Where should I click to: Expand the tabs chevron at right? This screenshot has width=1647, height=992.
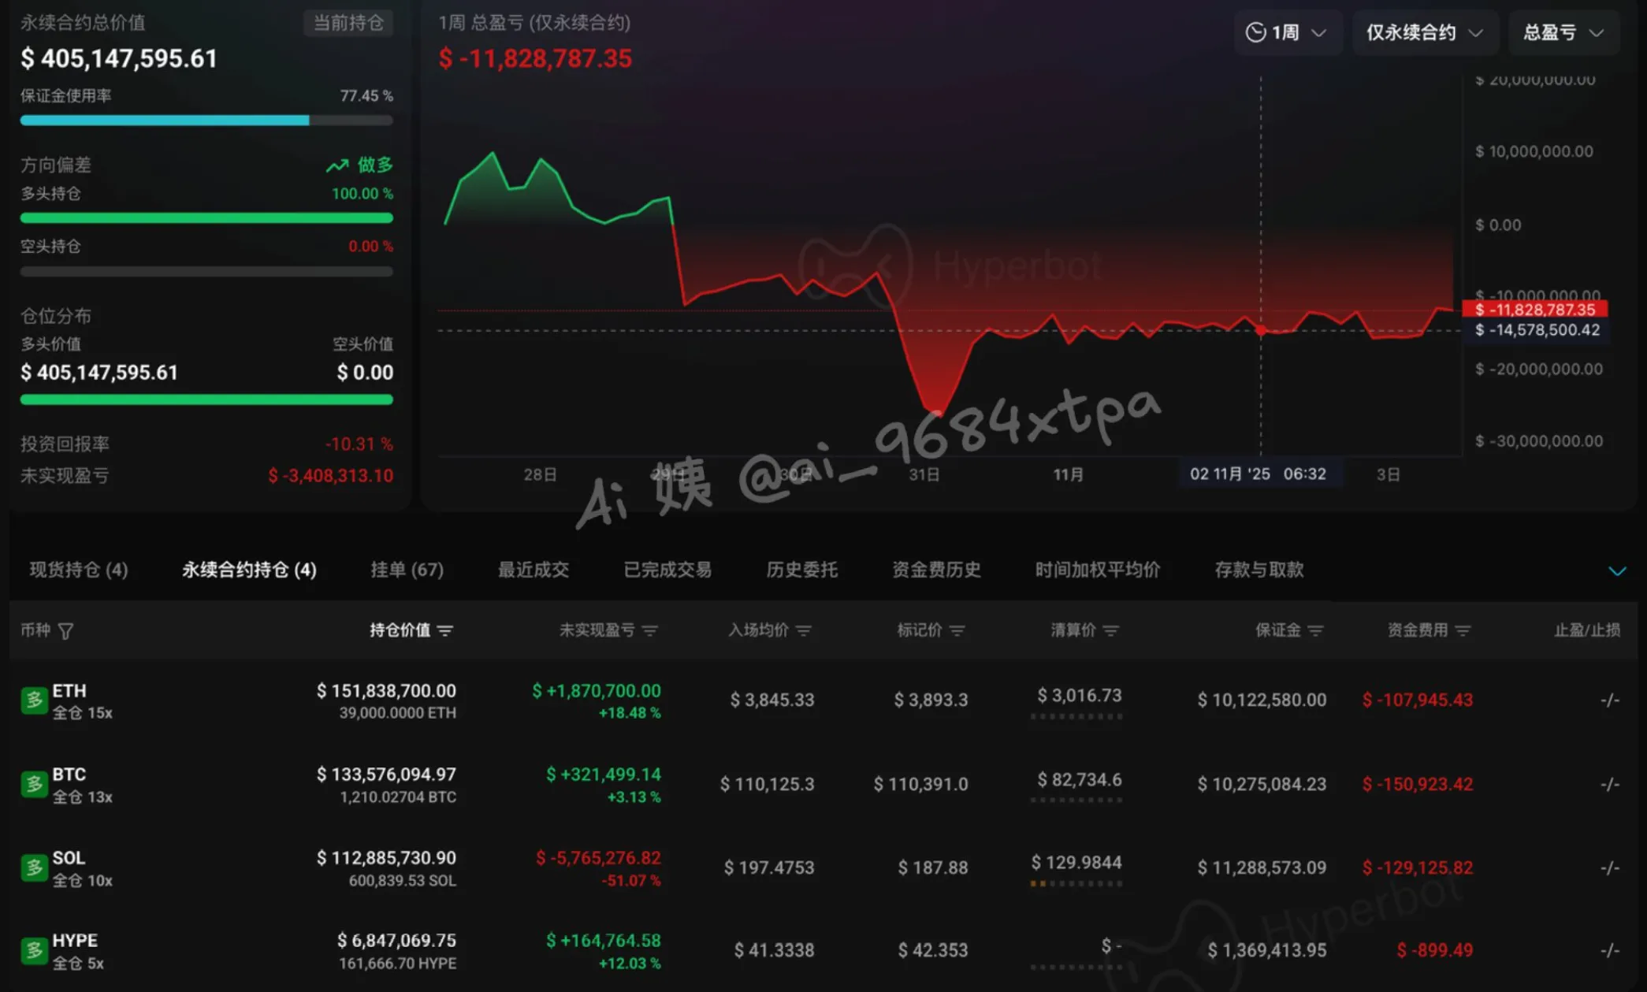(1617, 571)
